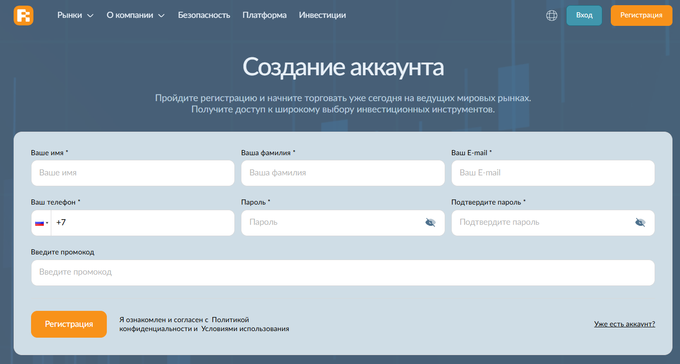The image size is (680, 364).
Task: Click the Введите промокод field
Action: coord(343,272)
